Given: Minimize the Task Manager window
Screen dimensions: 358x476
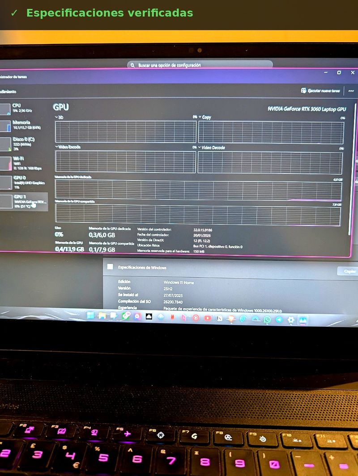Looking at the screenshot, I should tap(326, 72).
